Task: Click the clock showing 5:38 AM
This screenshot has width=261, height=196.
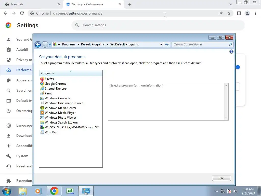Action: [x=248, y=189]
